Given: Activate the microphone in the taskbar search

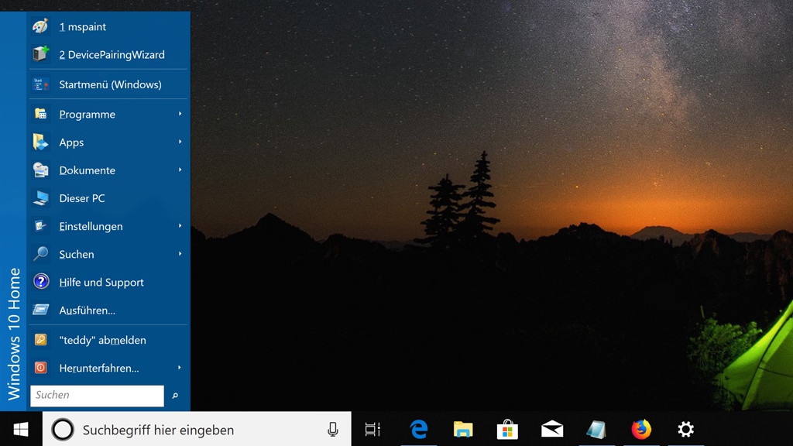Looking at the screenshot, I should point(332,429).
